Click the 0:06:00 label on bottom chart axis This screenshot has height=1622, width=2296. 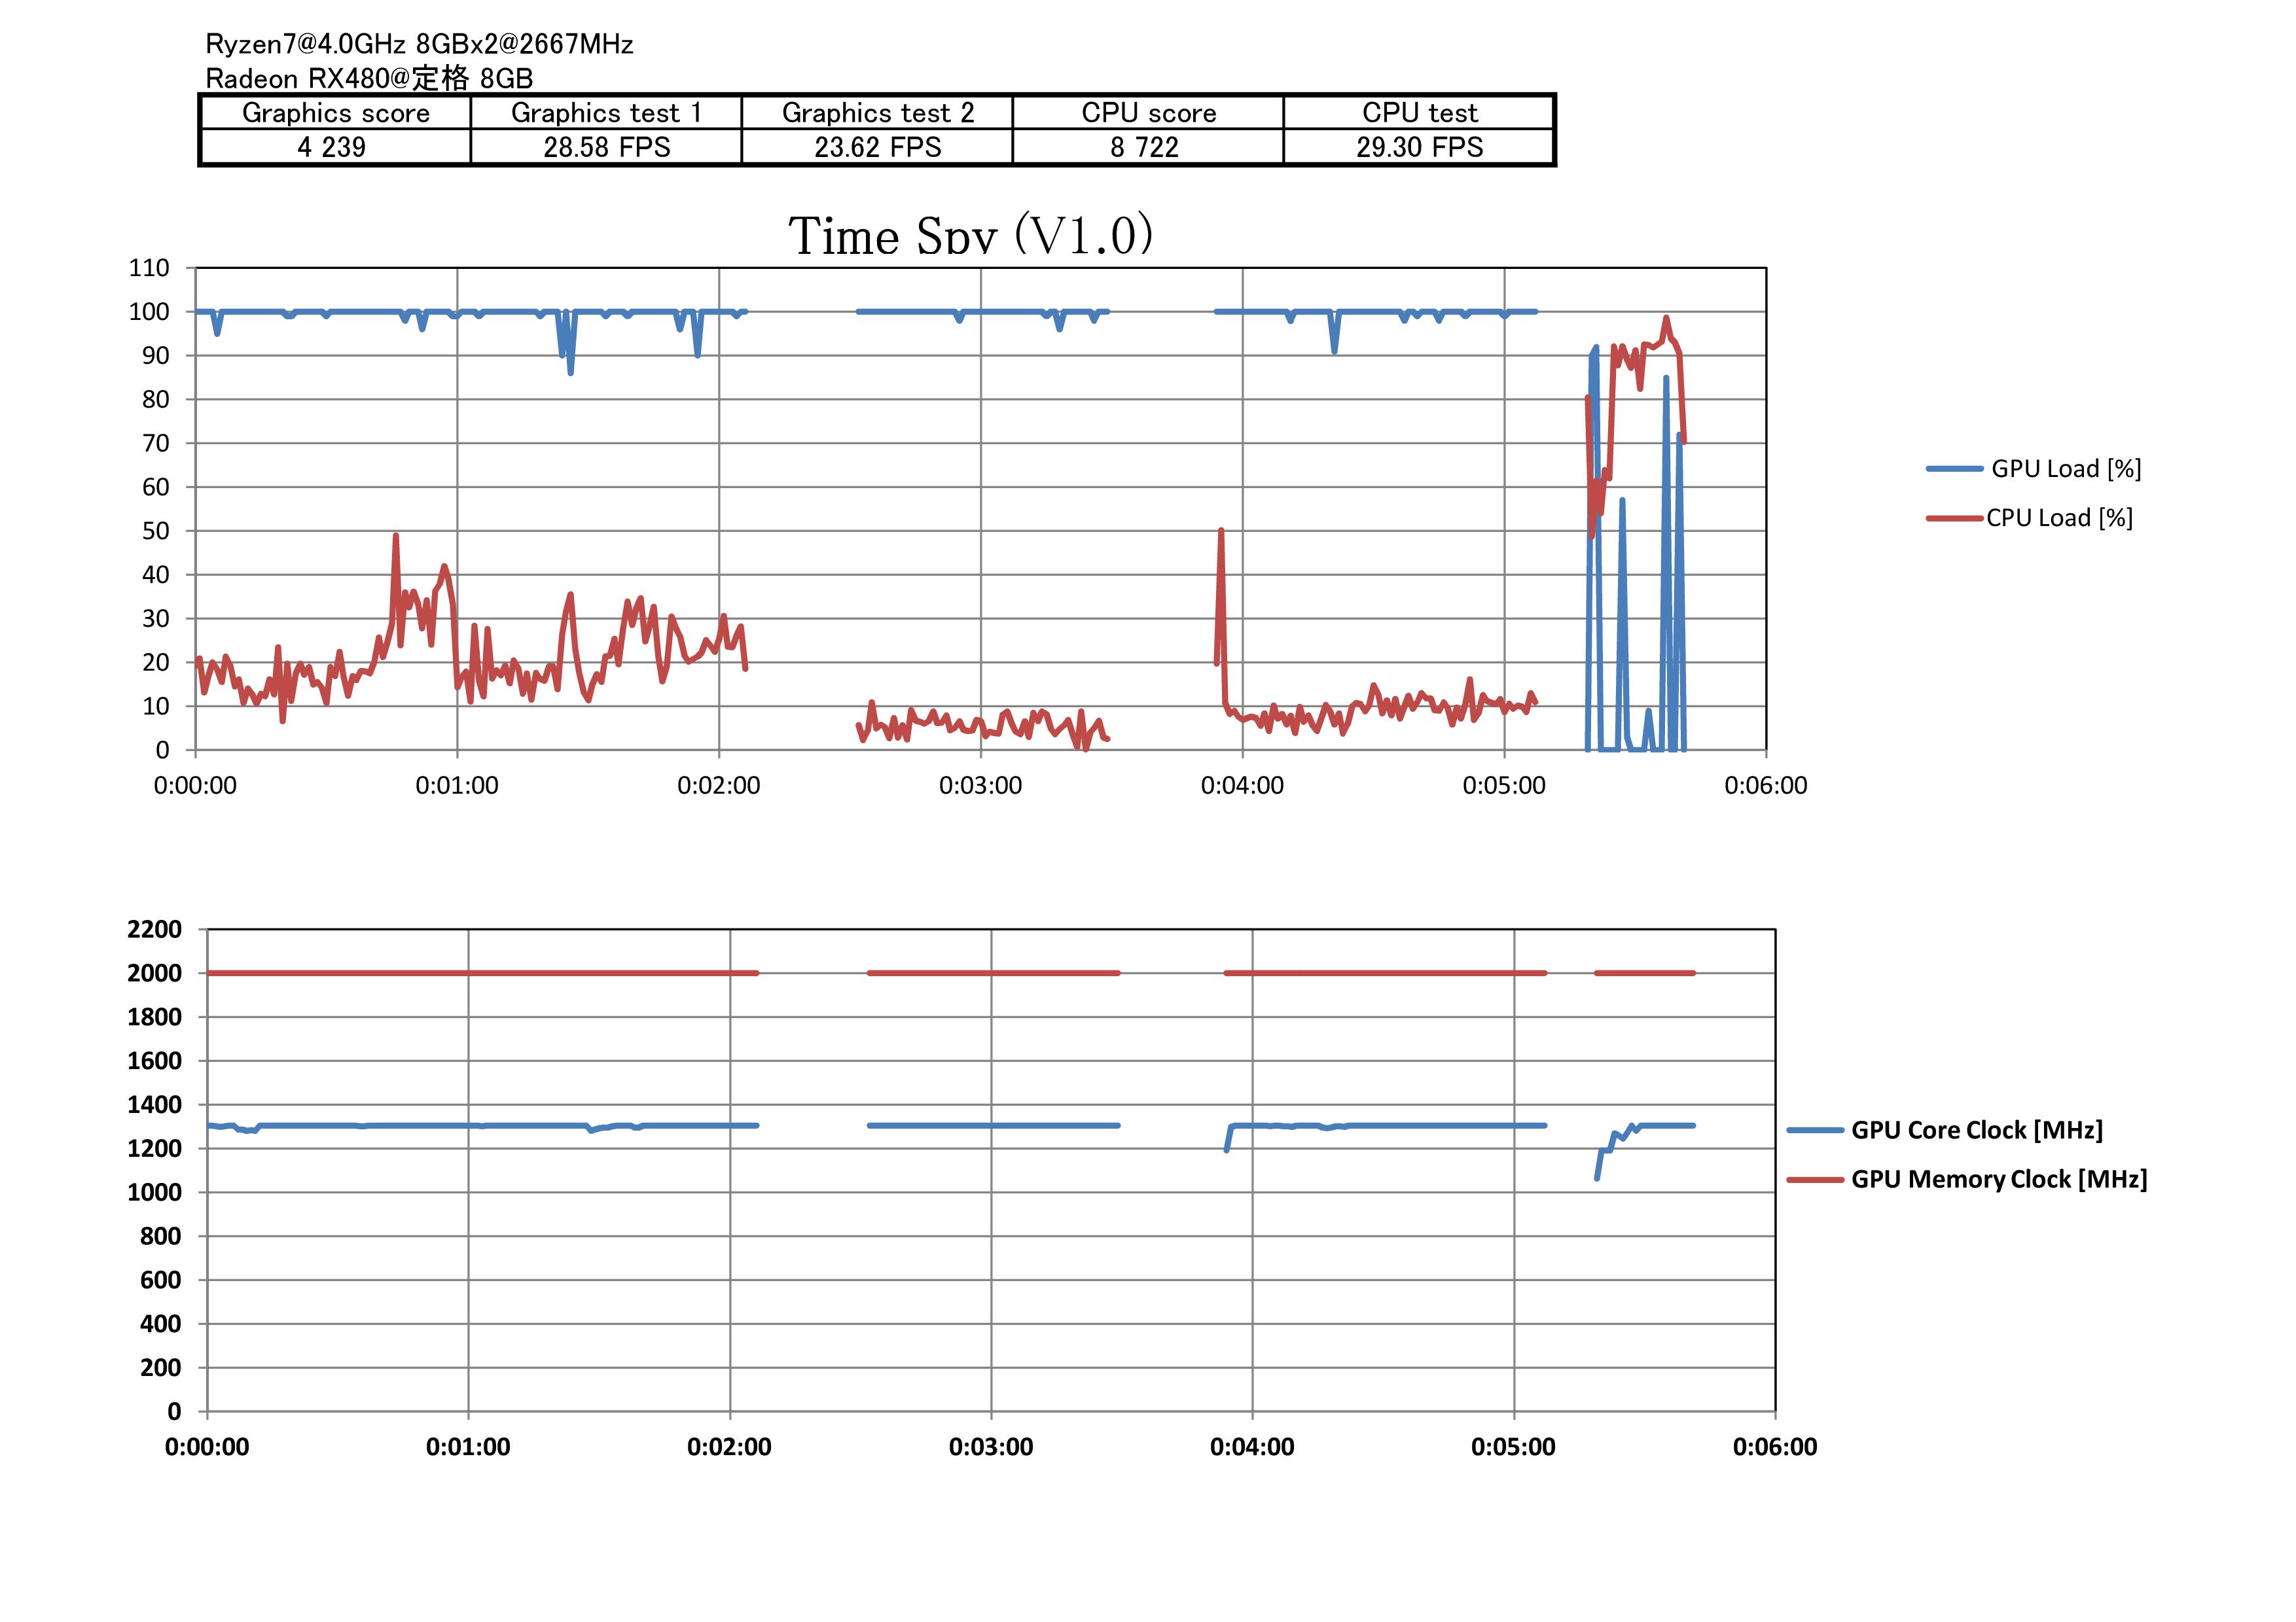(x=1774, y=1447)
